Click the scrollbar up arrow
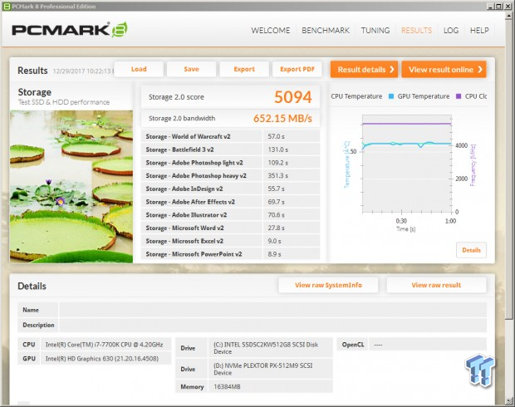This screenshot has height=407, width=515. tap(508, 15)
